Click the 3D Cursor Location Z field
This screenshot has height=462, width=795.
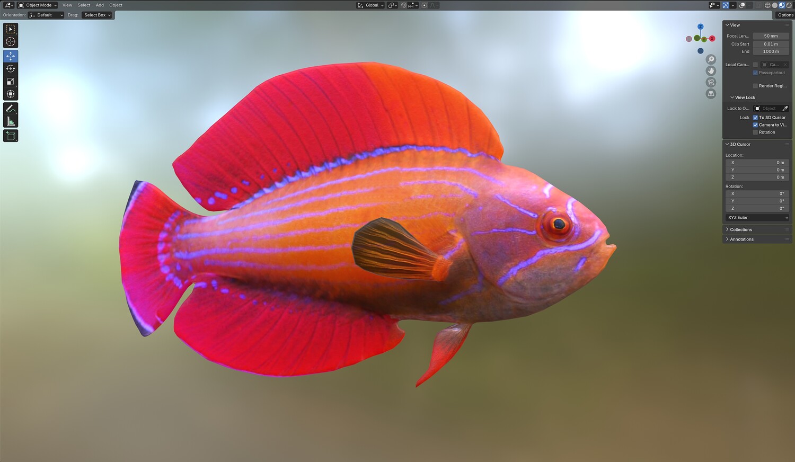point(757,177)
